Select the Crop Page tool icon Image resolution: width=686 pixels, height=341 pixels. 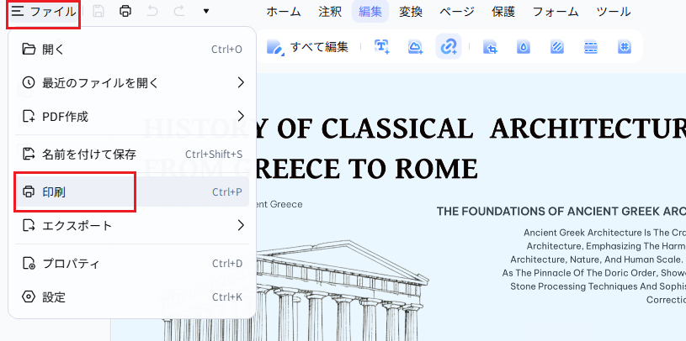490,47
